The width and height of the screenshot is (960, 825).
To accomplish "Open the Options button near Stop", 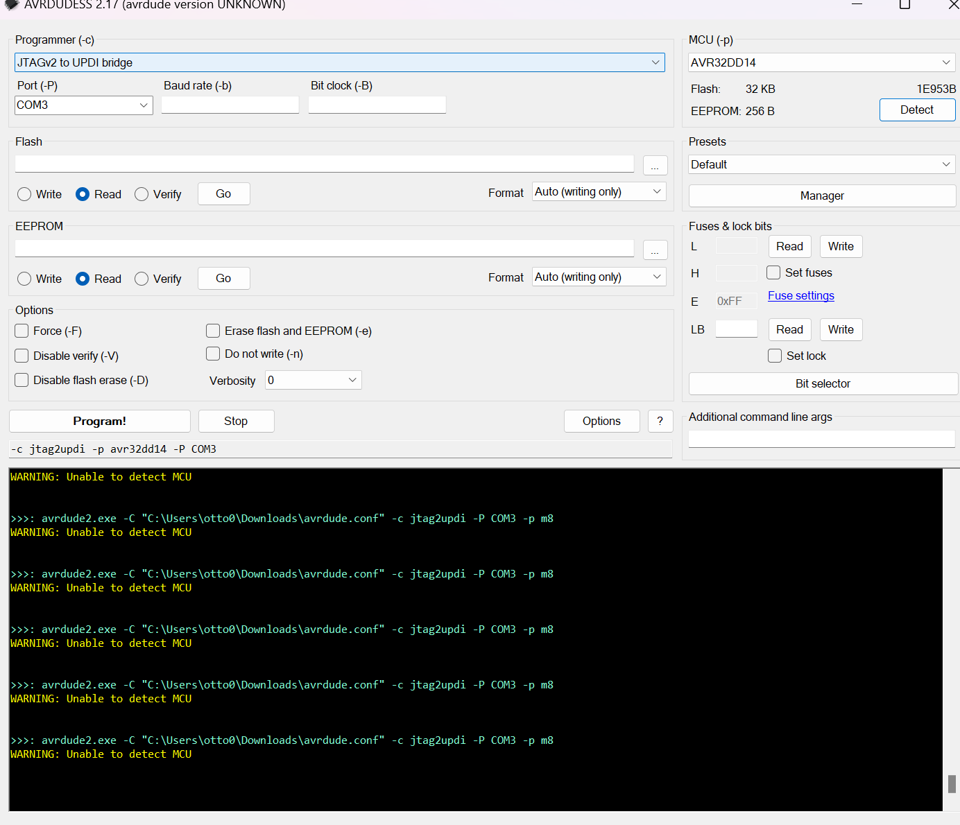I will pos(601,421).
